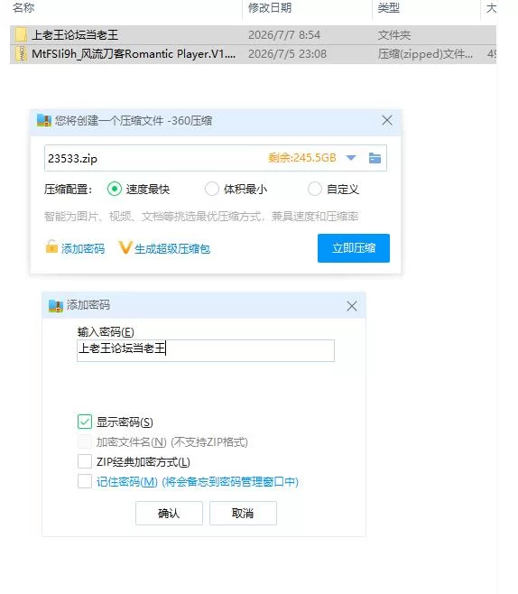The width and height of the screenshot is (518, 594).
Task: Enable ZIP经典加密方式 checkbox
Action: coord(85,462)
